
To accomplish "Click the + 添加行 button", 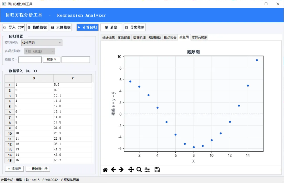I will 14,169.
